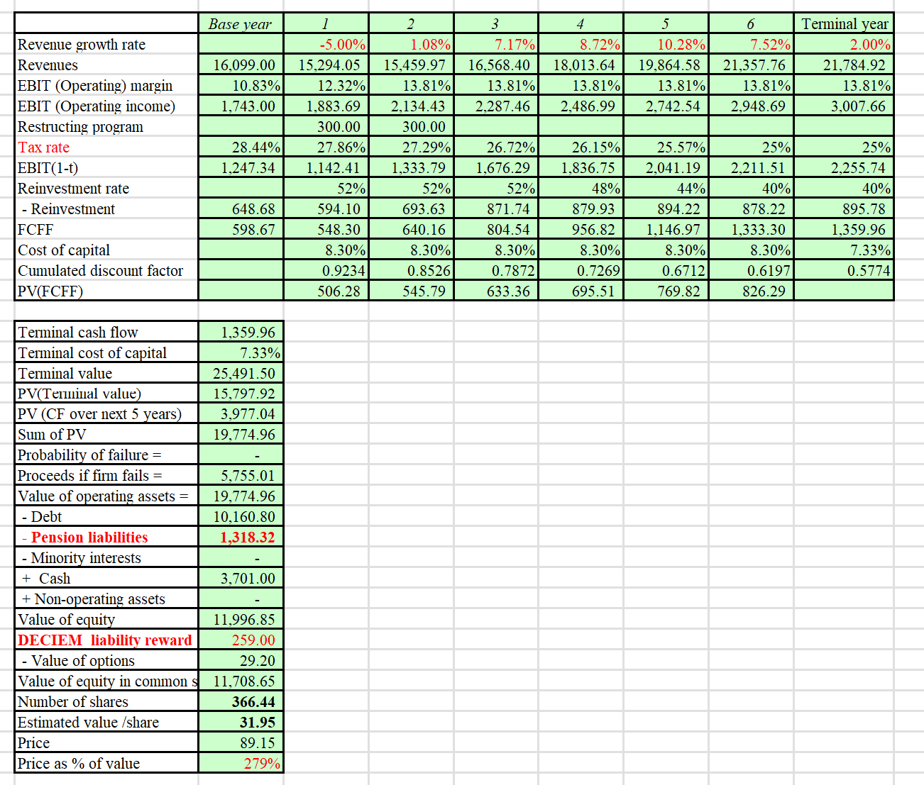Click terminal year revenues 21,784.92
924x785 pixels.
point(844,65)
